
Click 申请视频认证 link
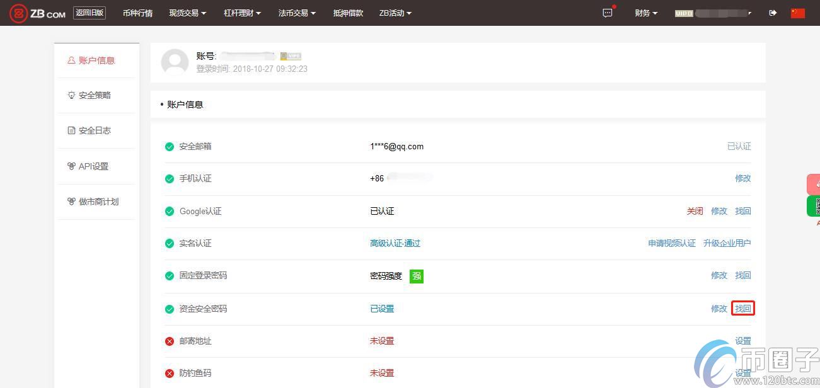[x=672, y=243]
